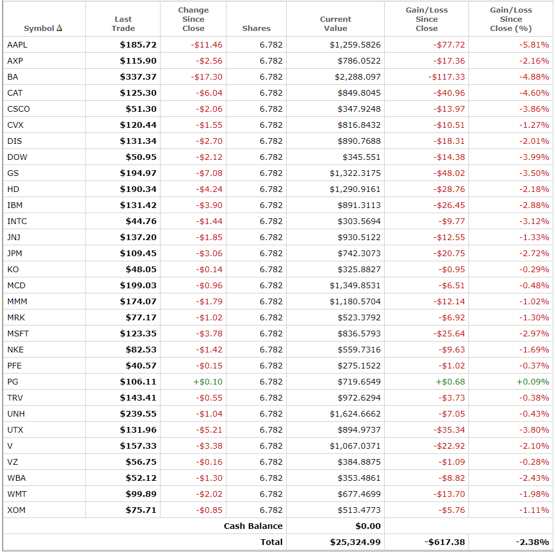The image size is (555, 553).
Task: Select the TRV symbol
Action: pos(15,398)
